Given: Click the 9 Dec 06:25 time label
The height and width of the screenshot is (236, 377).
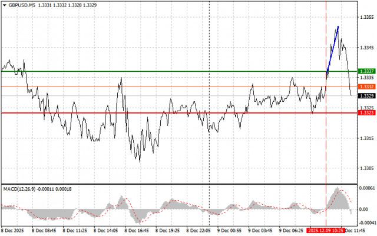Looking at the screenshot, I should pos(291,231).
